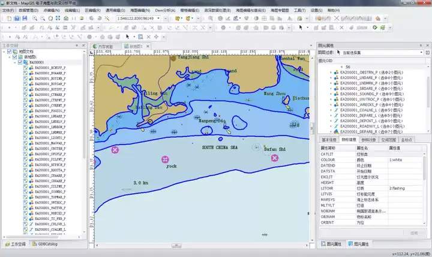432x257 pixels.
Task: Toggle the 地图文档 checkbox
Action: [10, 52]
